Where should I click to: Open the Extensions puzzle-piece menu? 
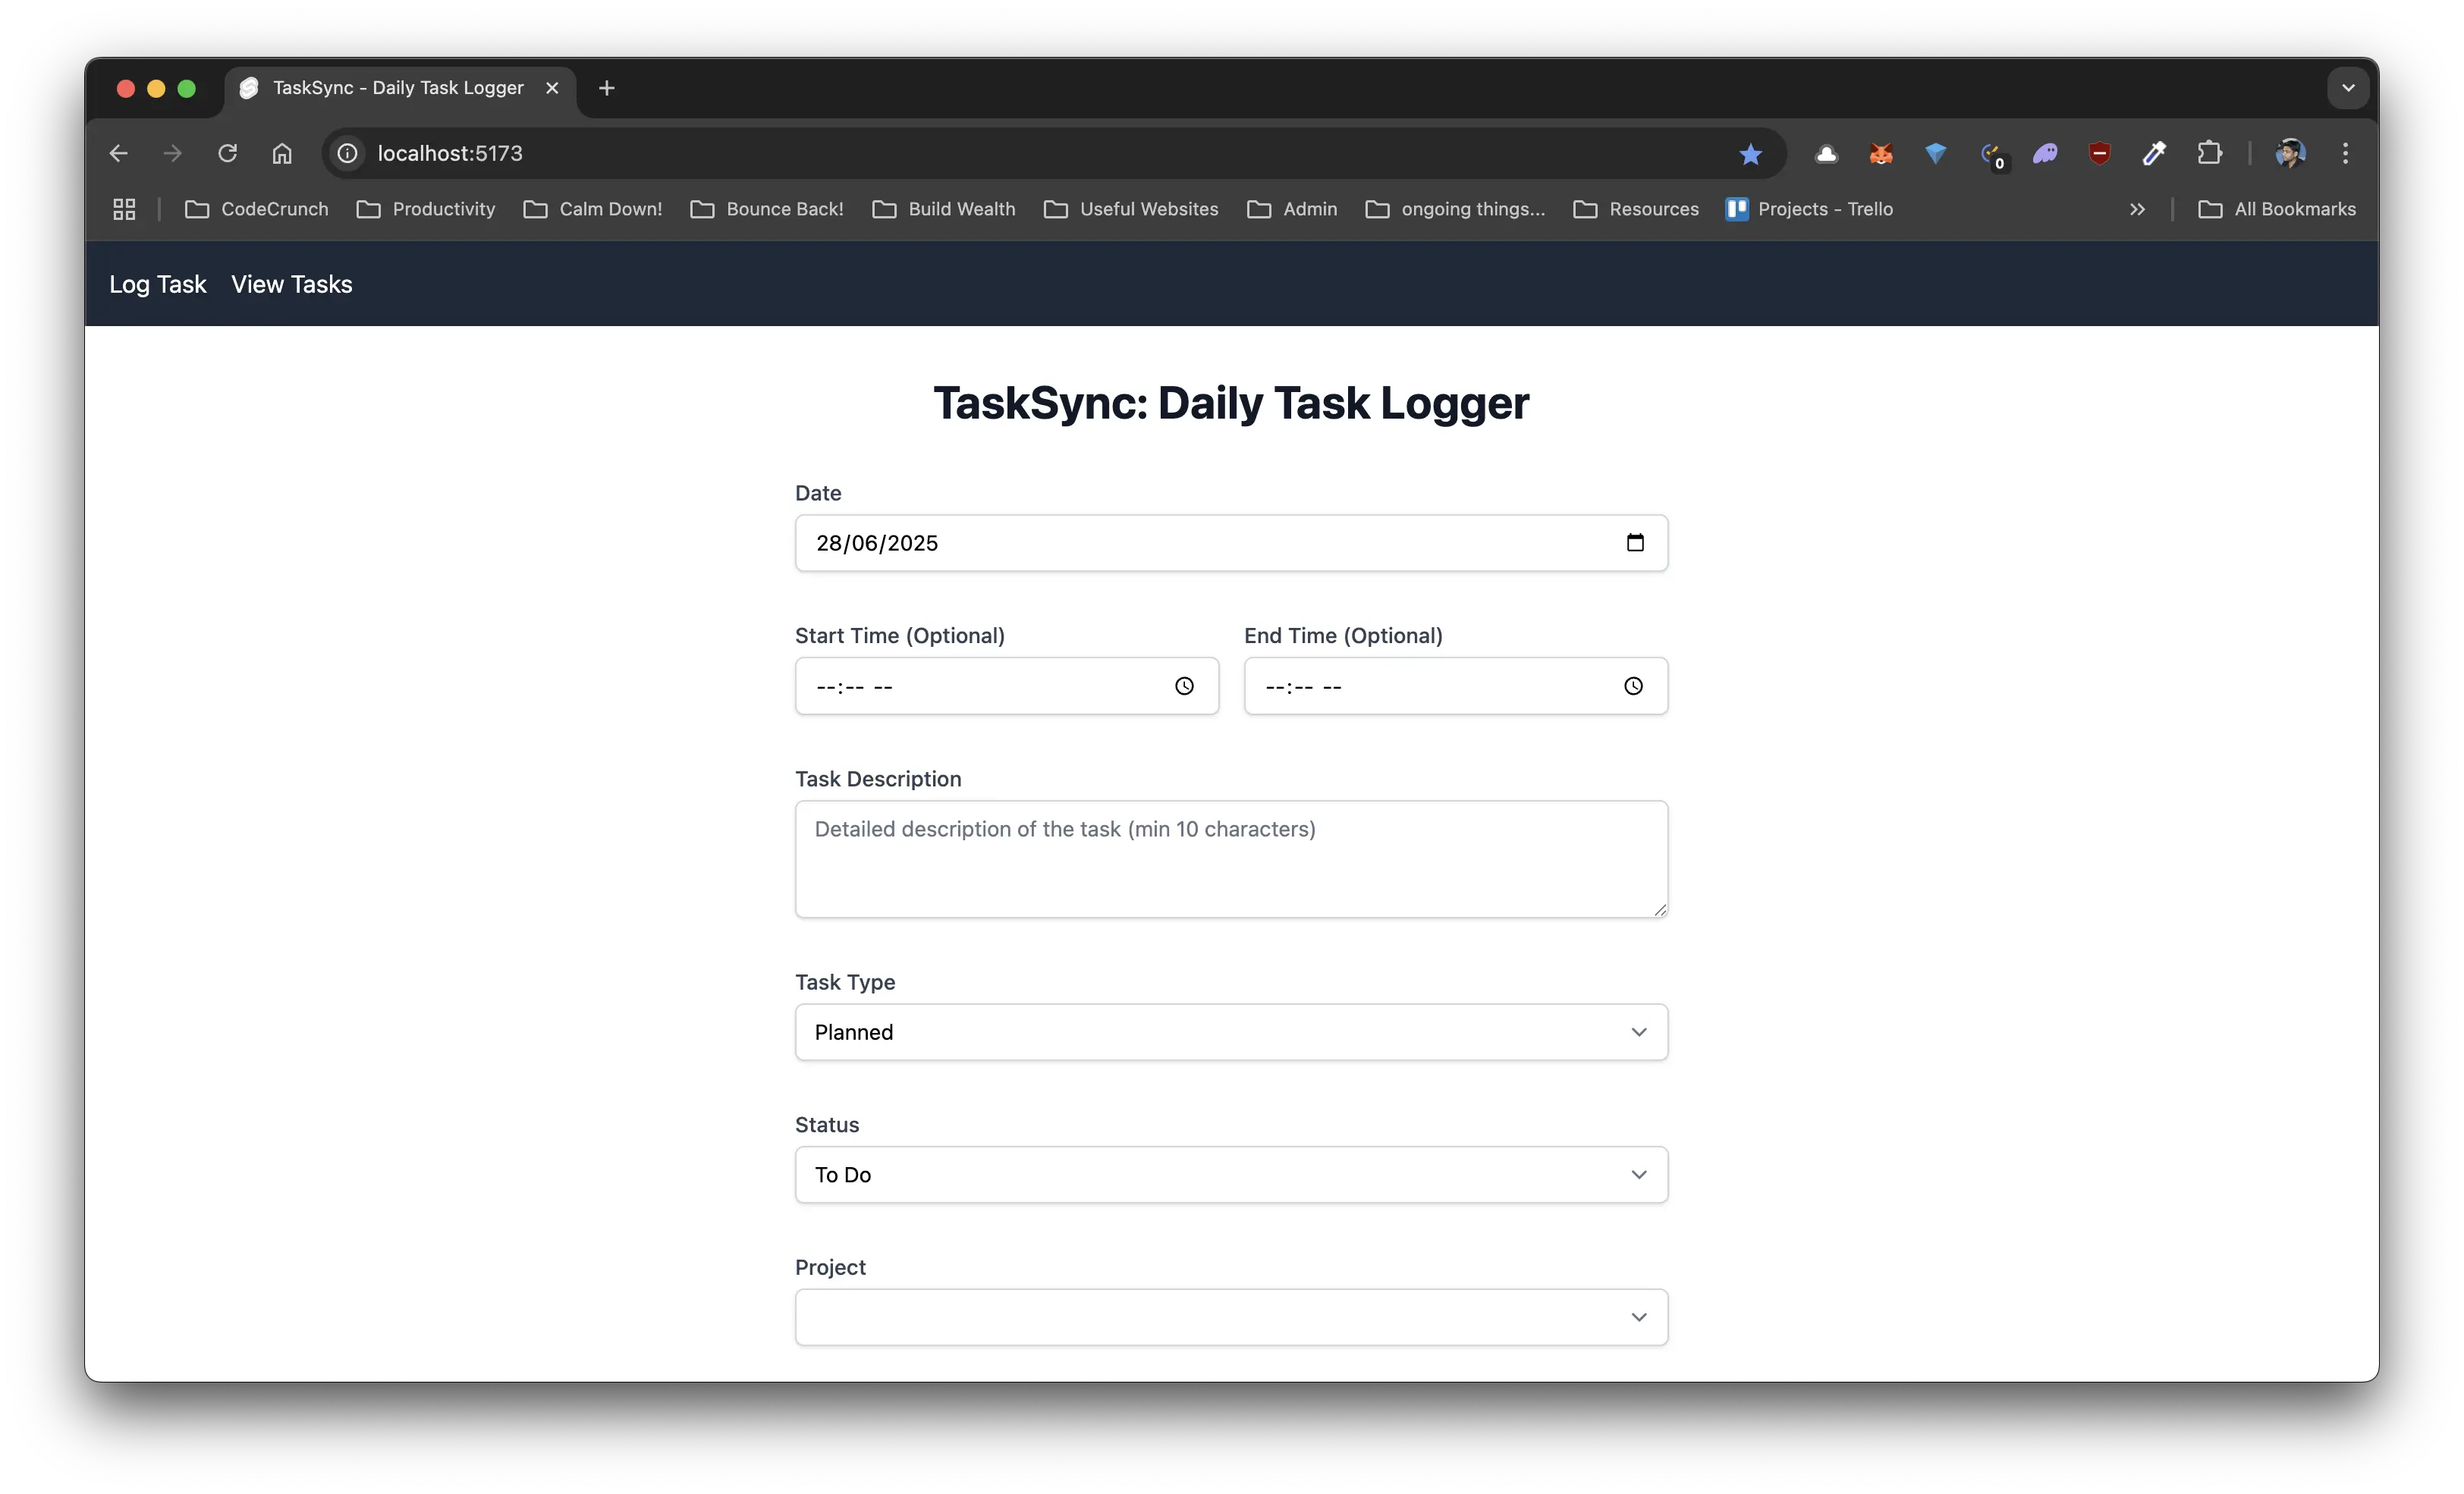pyautogui.click(x=2209, y=153)
